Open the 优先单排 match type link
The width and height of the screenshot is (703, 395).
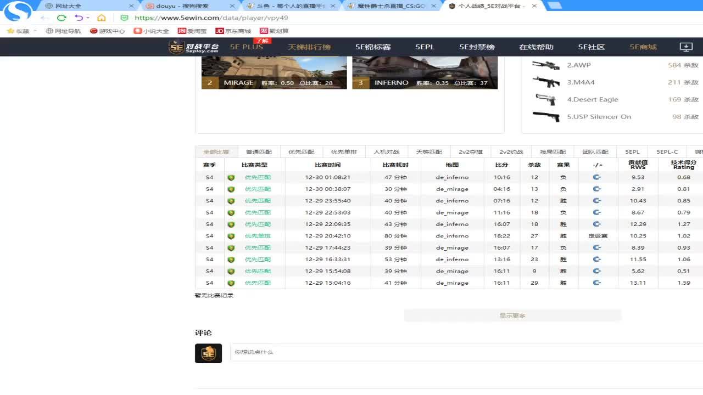tap(258, 236)
